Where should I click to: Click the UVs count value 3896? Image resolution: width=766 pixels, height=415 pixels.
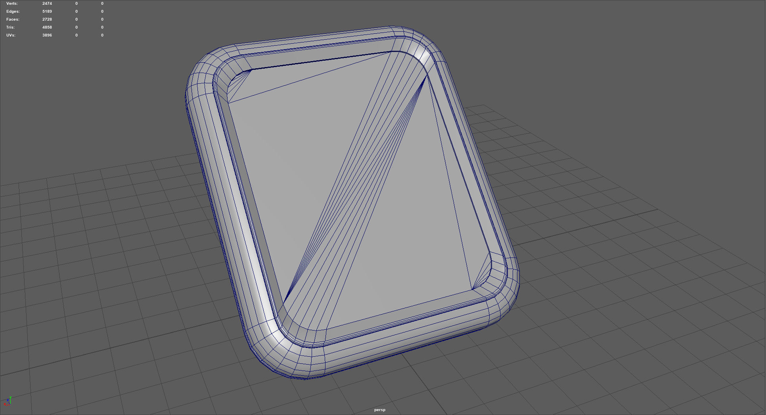47,35
